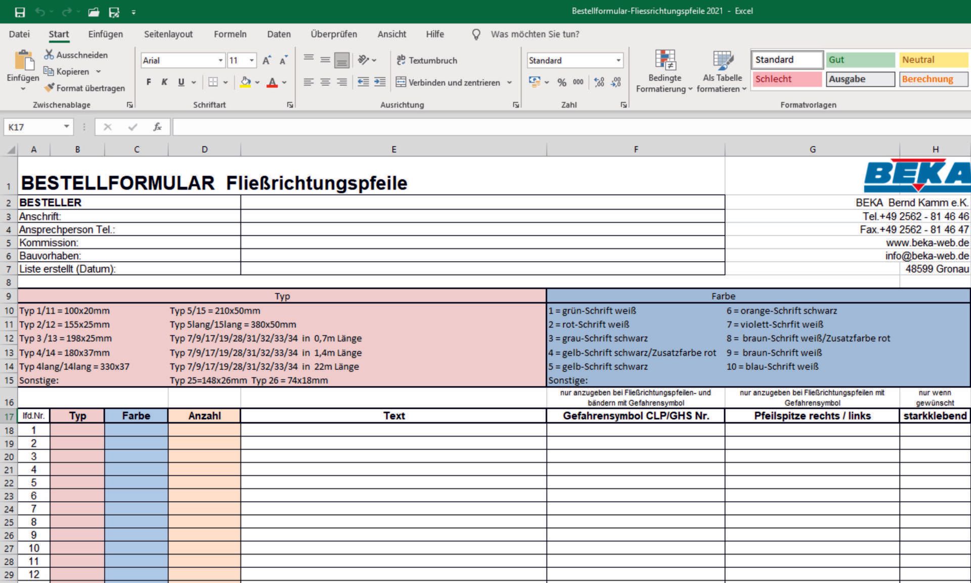
Task: Toggle right alignment of cell text
Action: pos(343,82)
